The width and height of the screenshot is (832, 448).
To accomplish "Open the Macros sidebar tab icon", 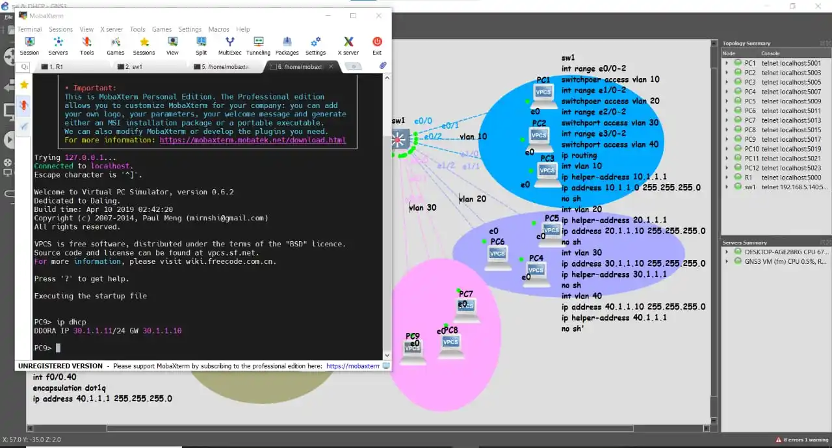I will (24, 125).
